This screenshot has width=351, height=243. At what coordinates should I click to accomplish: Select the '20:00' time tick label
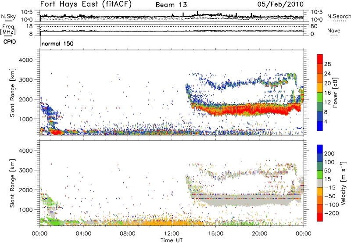click(260, 234)
